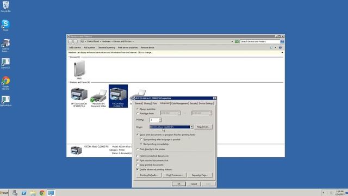Click the Priority value field
Viewport: 348px width, 196px height.
[x=154, y=120]
